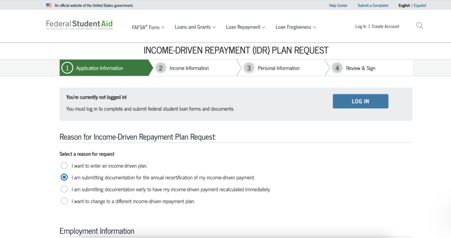Go to the Income Information step tab
The width and height of the screenshot is (451, 238).
[x=189, y=68]
